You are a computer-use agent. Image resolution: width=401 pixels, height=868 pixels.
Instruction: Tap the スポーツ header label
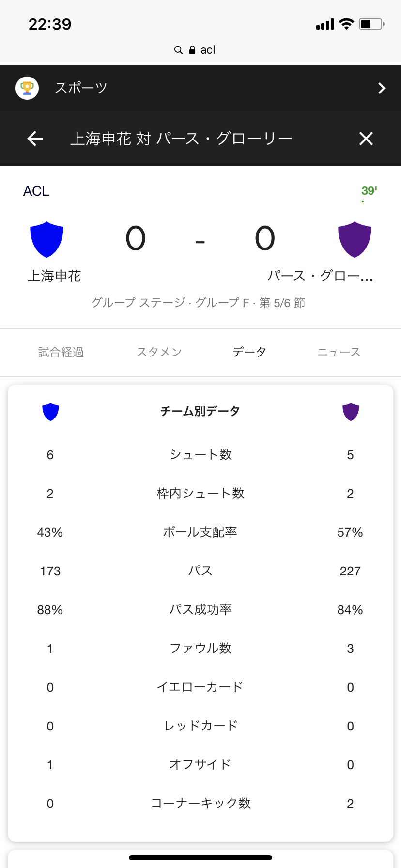point(81,88)
